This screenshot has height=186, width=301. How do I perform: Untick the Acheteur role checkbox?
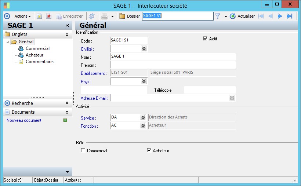(149, 150)
